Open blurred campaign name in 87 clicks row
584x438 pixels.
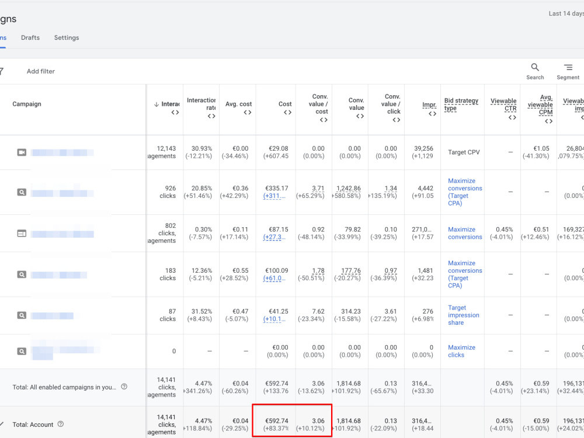tap(52, 316)
